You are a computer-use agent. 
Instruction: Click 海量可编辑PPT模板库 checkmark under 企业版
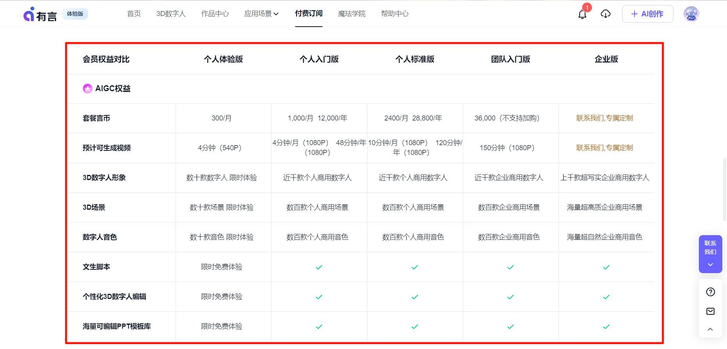click(x=606, y=327)
